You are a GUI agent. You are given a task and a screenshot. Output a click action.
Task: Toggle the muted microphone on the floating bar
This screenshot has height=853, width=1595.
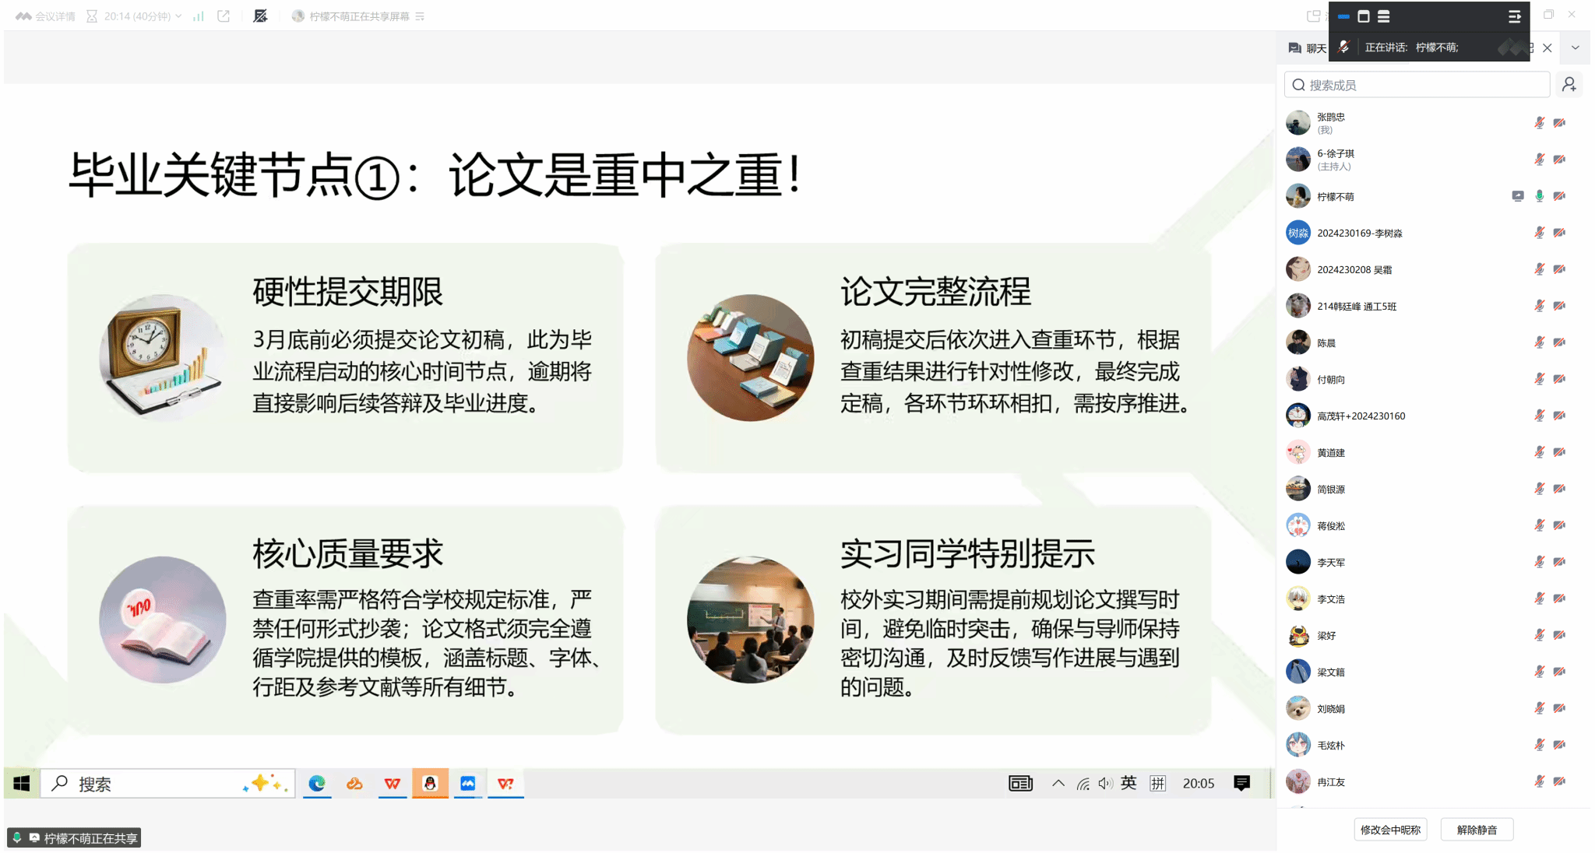click(1343, 47)
